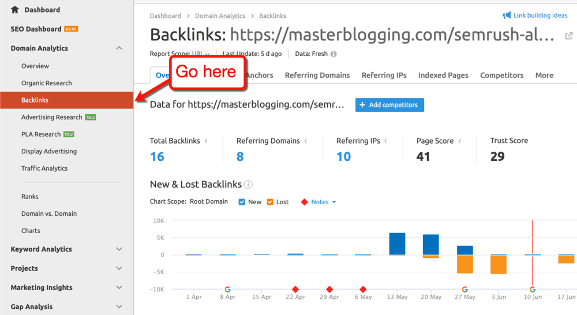Viewport: 577px width, 315px height.
Task: Show info for Referring Domains metric
Action: tap(306, 141)
